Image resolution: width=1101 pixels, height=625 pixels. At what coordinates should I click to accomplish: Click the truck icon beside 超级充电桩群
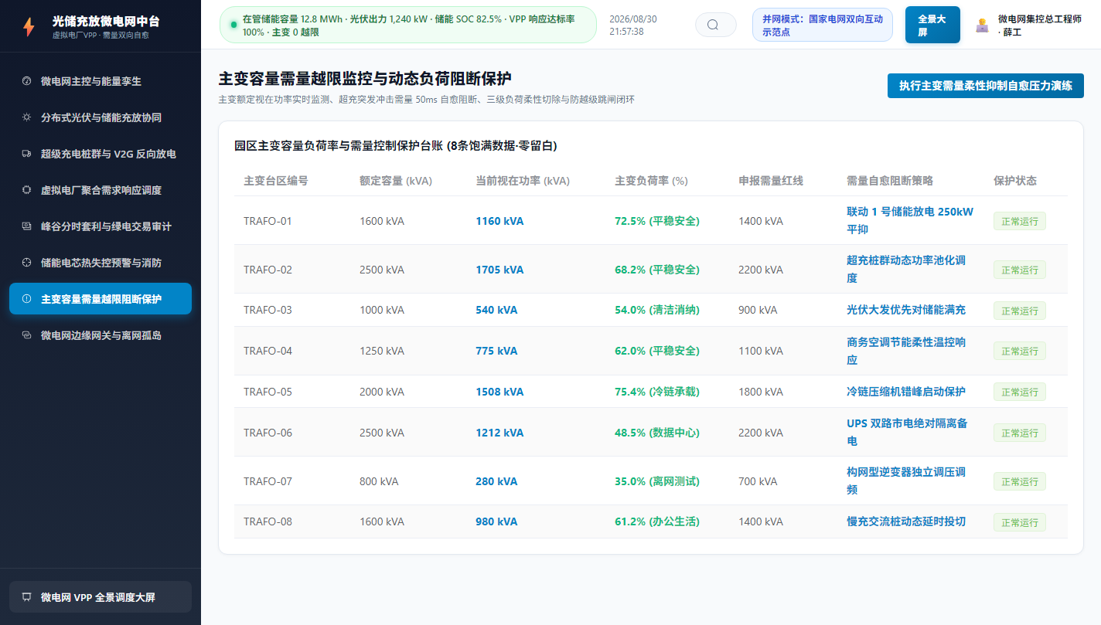tap(26, 154)
